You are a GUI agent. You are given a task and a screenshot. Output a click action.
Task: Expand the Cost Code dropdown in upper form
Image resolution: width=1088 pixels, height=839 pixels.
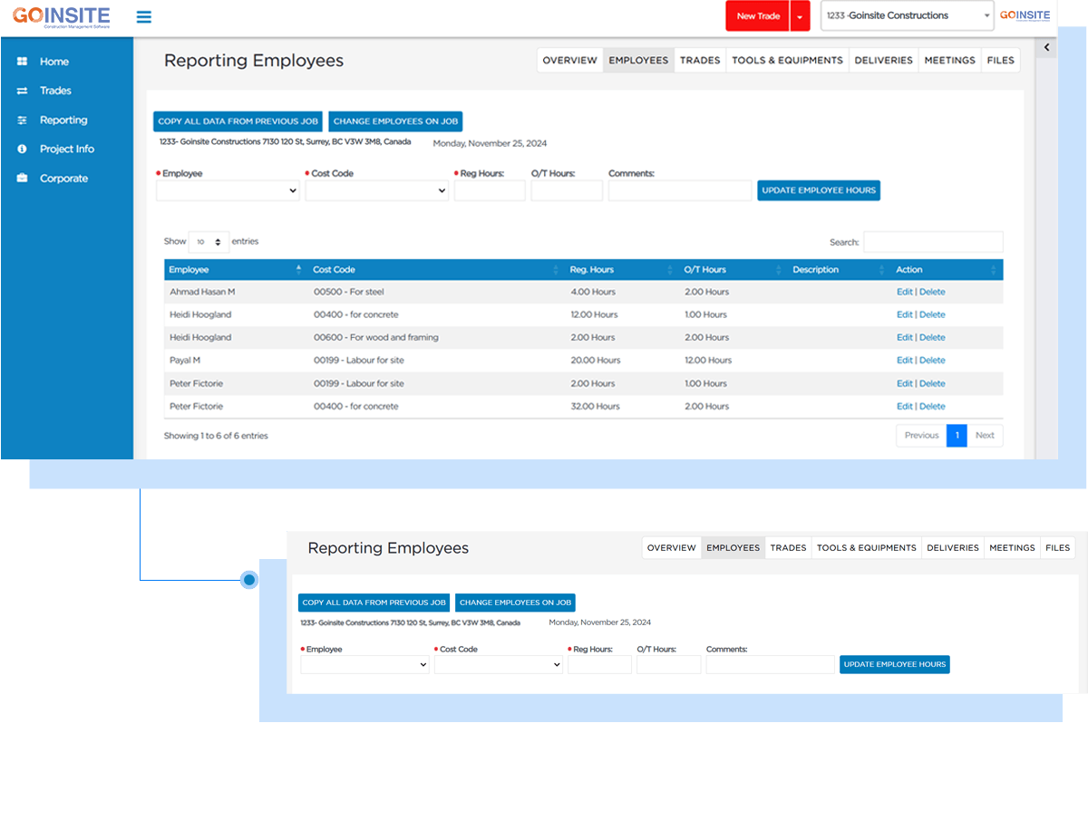pyautogui.click(x=376, y=191)
